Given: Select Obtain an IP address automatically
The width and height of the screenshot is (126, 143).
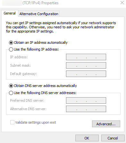Looking at the screenshot, I should coord(11,43).
